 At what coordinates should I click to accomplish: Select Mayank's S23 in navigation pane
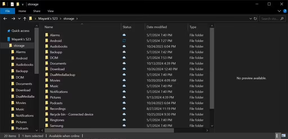(x=21, y=39)
